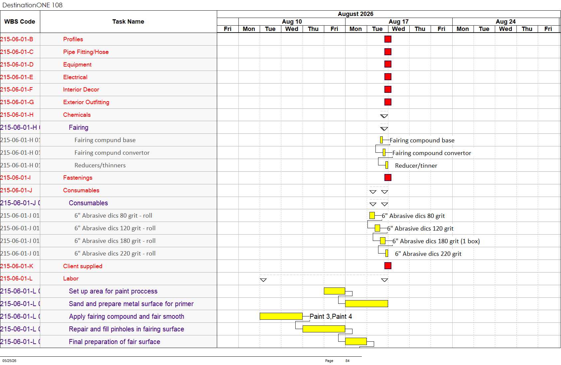Select the WBS Code column header
Viewport: 561px width, 365px height.
pos(20,22)
